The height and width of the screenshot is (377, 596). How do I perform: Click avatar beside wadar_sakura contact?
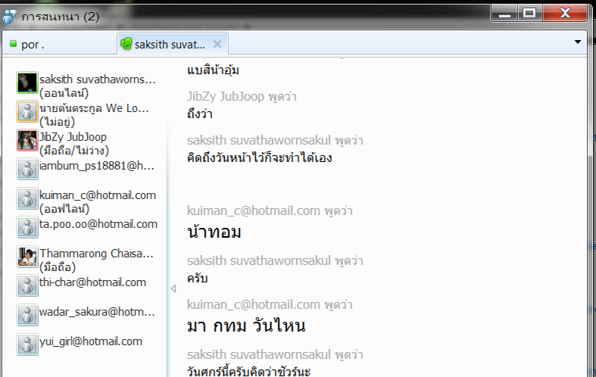(27, 315)
